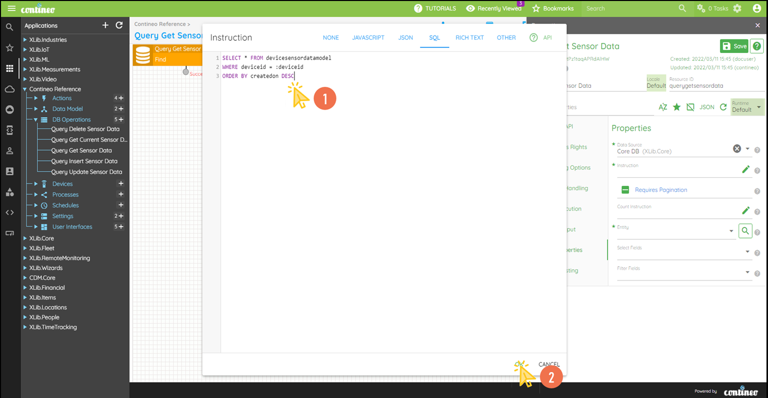Screen dimensions: 768x398
Task: Click the Entity search magnifier button
Action: [745, 231]
